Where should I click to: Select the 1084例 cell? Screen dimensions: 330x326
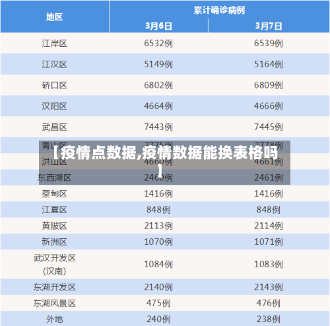point(158,265)
